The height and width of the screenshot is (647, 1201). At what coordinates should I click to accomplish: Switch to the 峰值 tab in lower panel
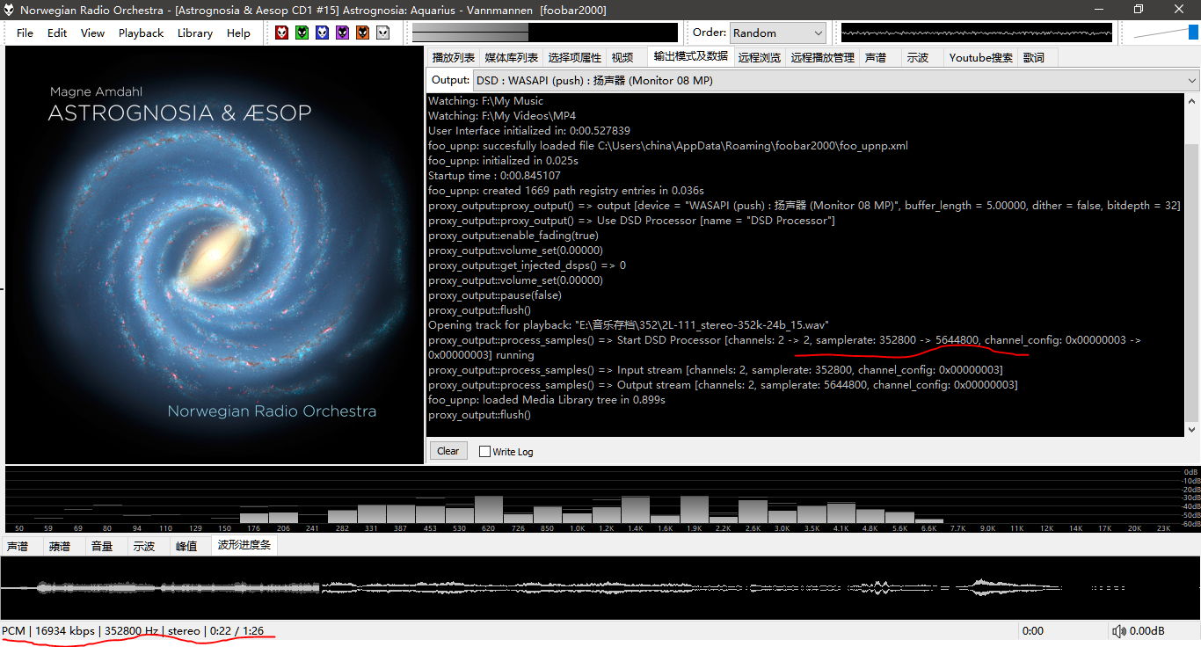tap(186, 546)
